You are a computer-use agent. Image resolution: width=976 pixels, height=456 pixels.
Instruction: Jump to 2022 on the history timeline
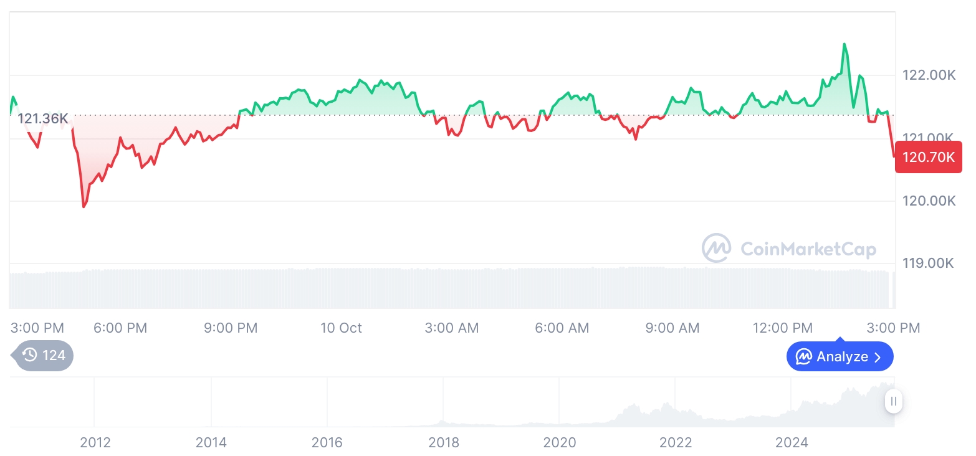pyautogui.click(x=676, y=442)
